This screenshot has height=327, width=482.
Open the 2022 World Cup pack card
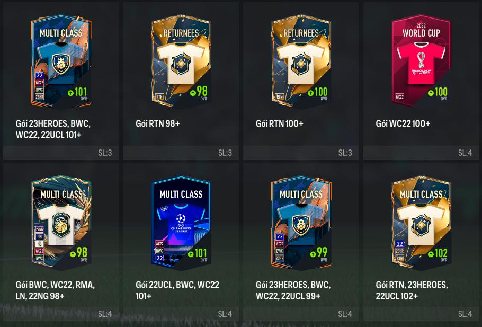pos(421,60)
